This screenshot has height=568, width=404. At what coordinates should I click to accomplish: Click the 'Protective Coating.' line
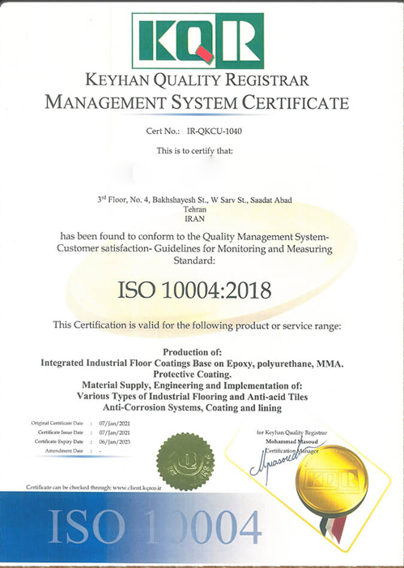[192, 374]
